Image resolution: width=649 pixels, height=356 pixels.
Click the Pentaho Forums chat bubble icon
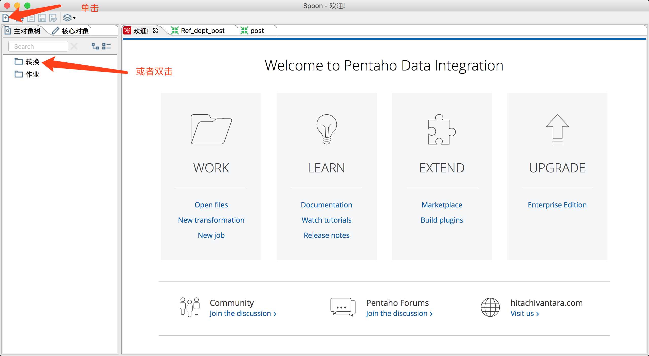(343, 307)
